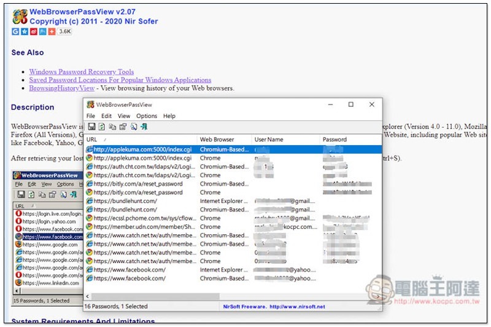Click the status text '16 Passwords, 1 Selected'

point(116,306)
